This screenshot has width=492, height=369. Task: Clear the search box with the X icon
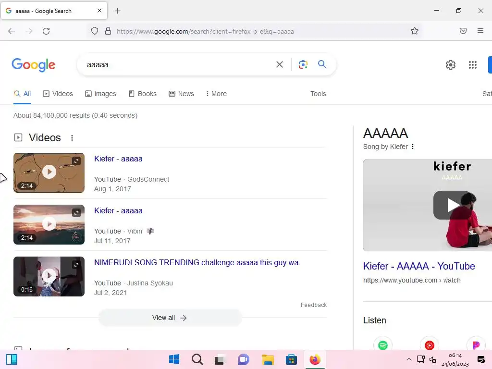click(x=279, y=64)
